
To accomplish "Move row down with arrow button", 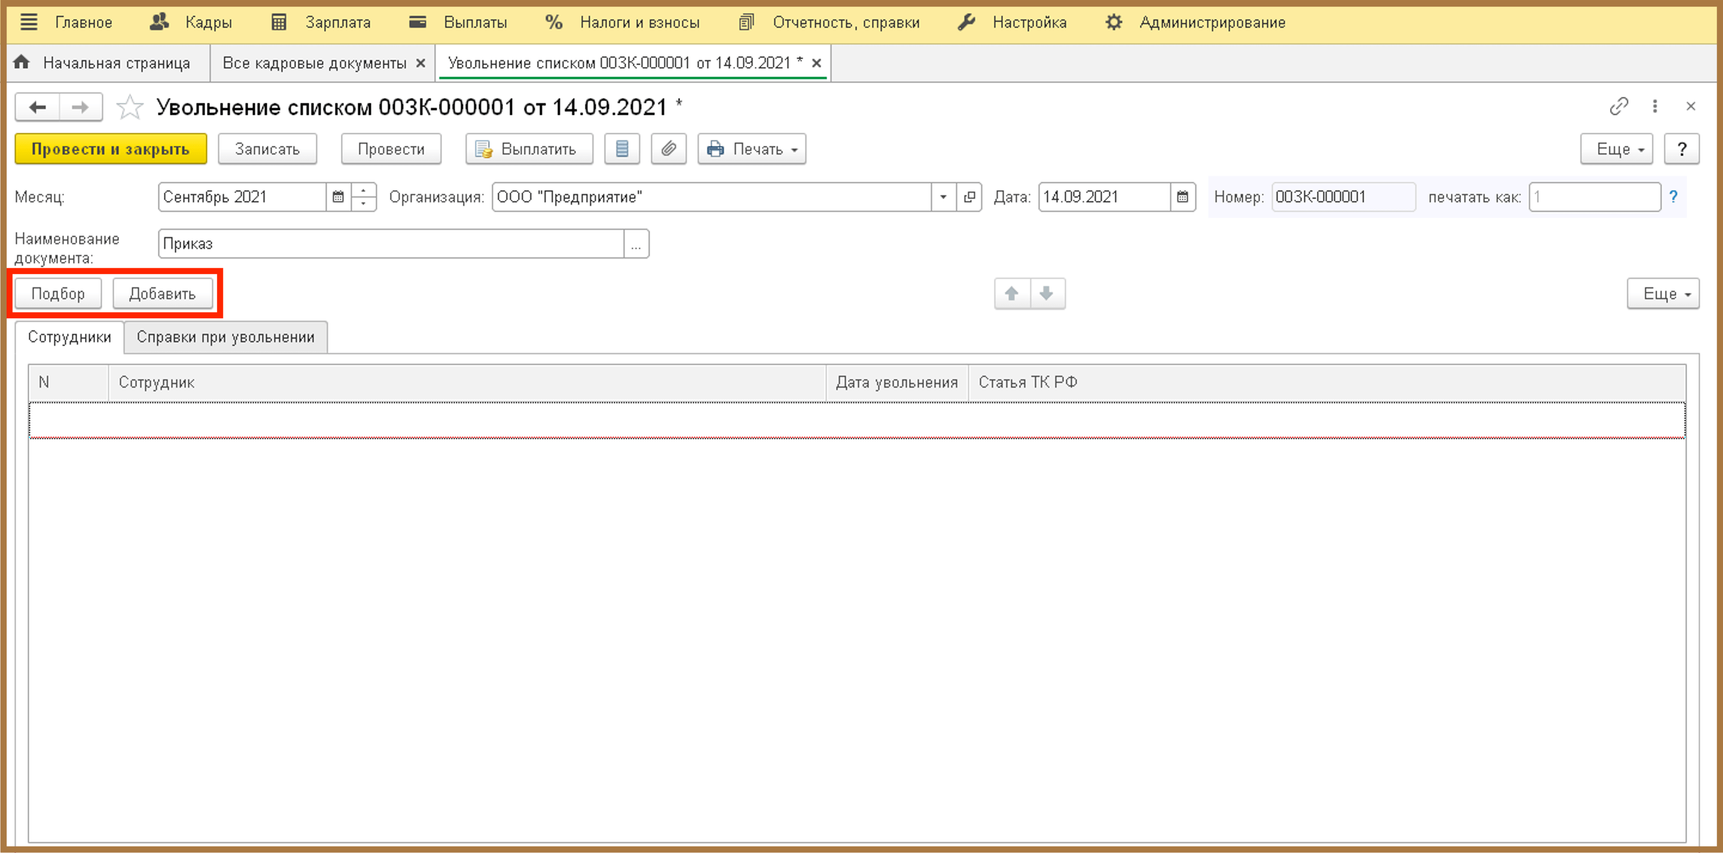I will point(1048,294).
